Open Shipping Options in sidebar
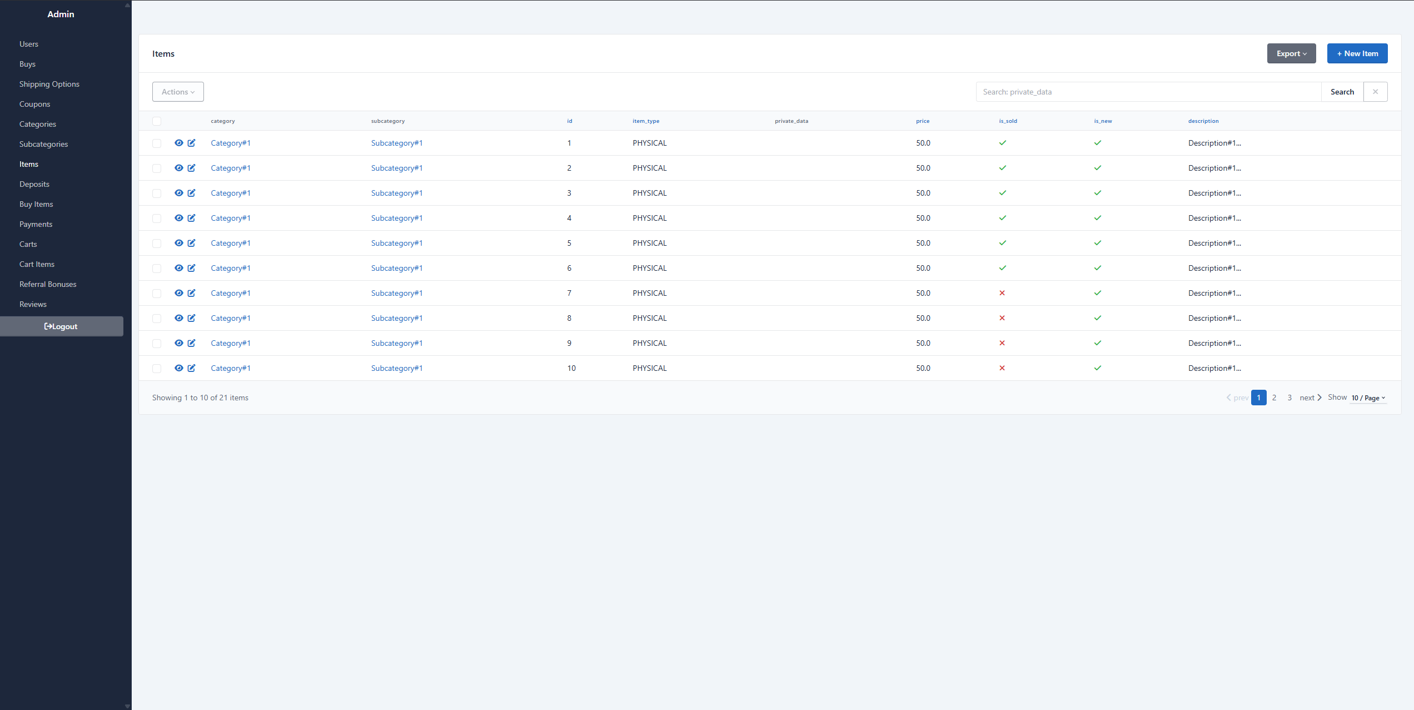Screen dimensions: 1414x710 [x=49, y=84]
